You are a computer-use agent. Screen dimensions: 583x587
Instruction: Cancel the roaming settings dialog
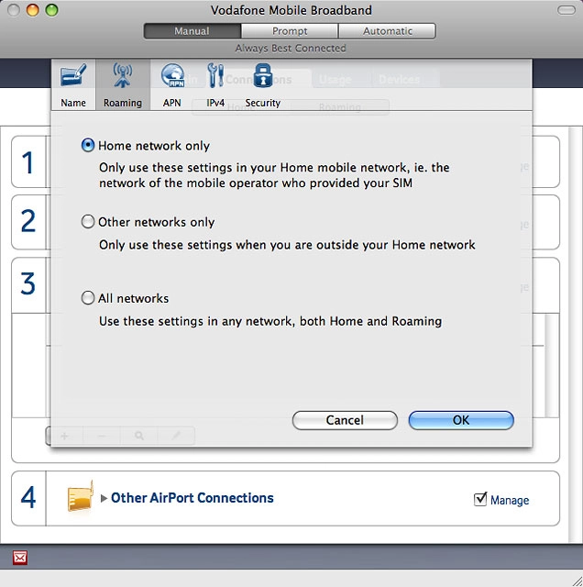[345, 420]
